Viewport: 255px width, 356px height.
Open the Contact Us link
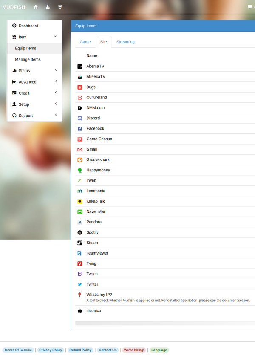pyautogui.click(x=108, y=350)
